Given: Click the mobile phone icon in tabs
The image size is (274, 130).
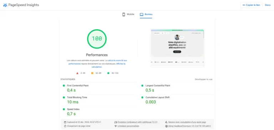Looking at the screenshot, I should click(124, 14).
